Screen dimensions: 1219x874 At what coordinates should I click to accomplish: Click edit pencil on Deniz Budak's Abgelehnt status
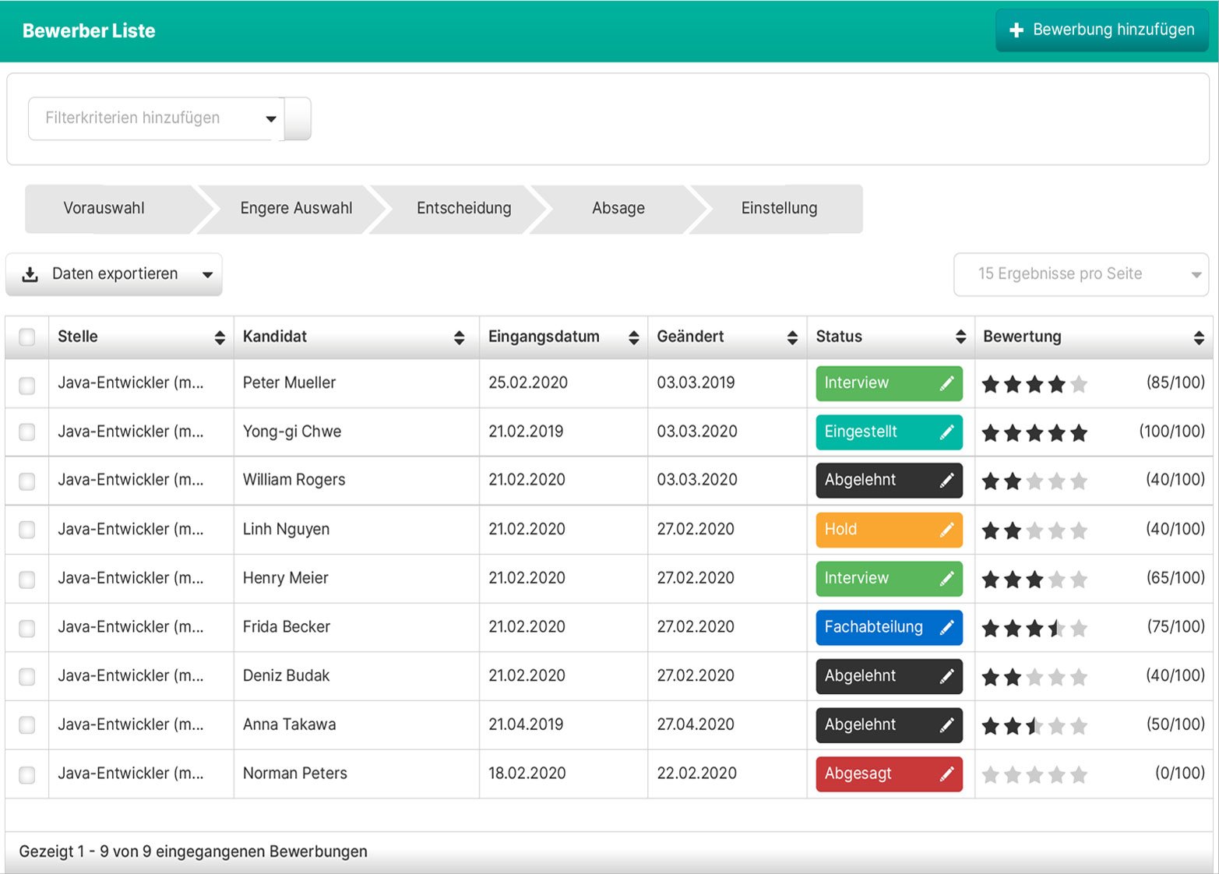(946, 676)
